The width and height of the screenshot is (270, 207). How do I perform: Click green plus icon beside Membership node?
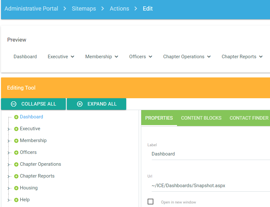(16, 141)
